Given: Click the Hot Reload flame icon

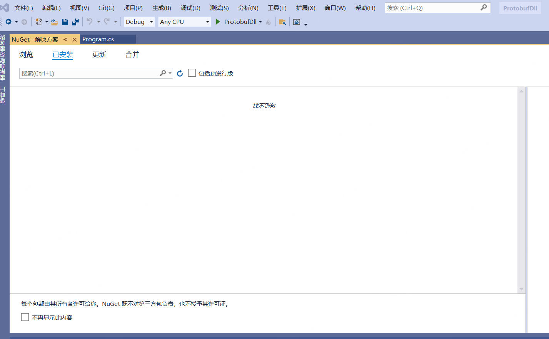Looking at the screenshot, I should point(268,22).
